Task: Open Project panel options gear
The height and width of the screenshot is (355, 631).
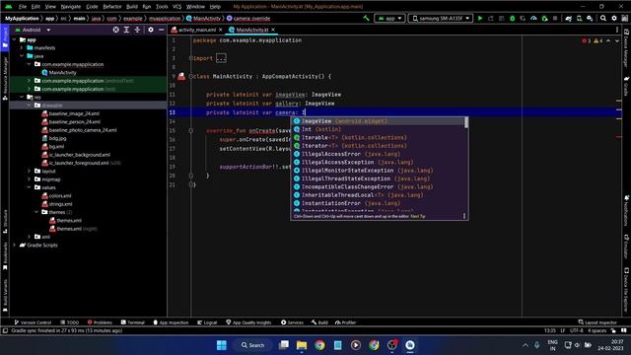Action: tap(151, 30)
